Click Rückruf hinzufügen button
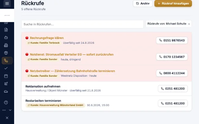 pyautogui.click(x=173, y=4)
